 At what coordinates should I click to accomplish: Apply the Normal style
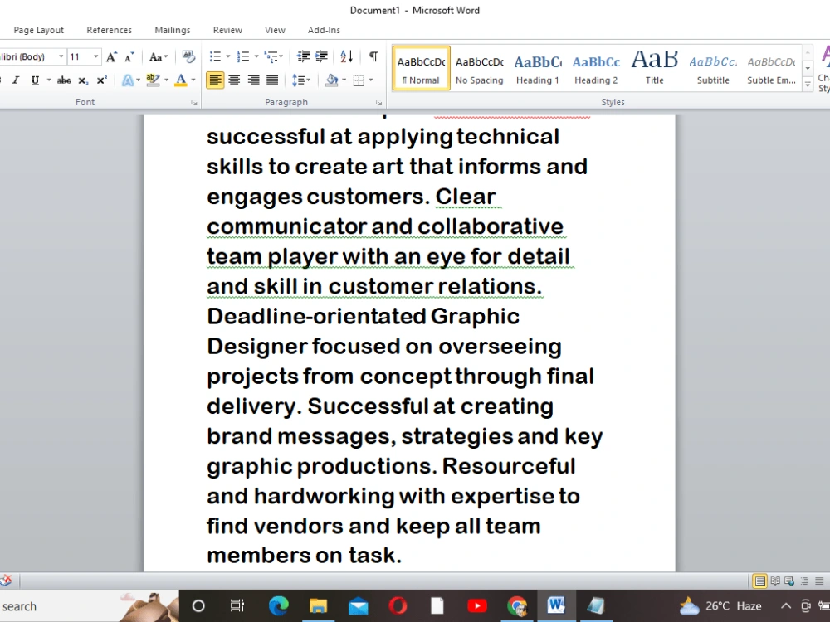tap(422, 68)
